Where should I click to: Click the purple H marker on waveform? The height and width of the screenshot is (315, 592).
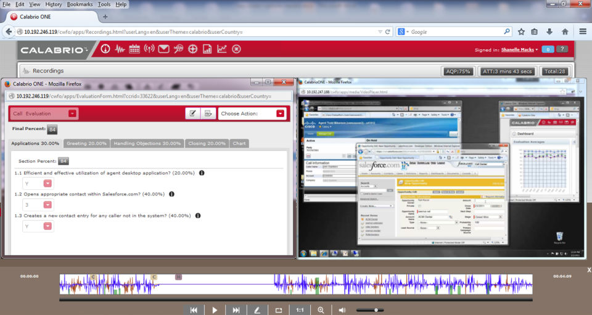point(179,277)
